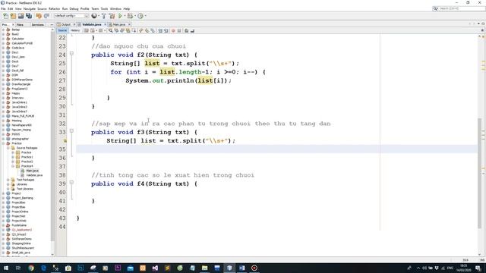Open the Run Project dropdown arrow
The image size is (486, 273).
pos(125,16)
